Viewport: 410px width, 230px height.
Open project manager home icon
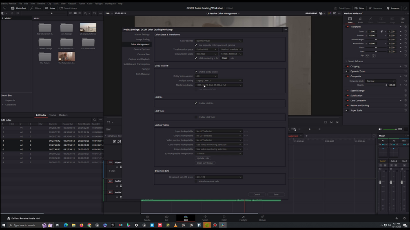point(397,218)
